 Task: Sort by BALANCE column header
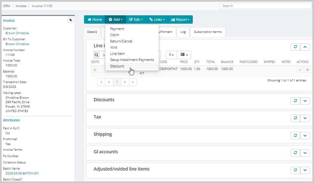tap(227, 62)
